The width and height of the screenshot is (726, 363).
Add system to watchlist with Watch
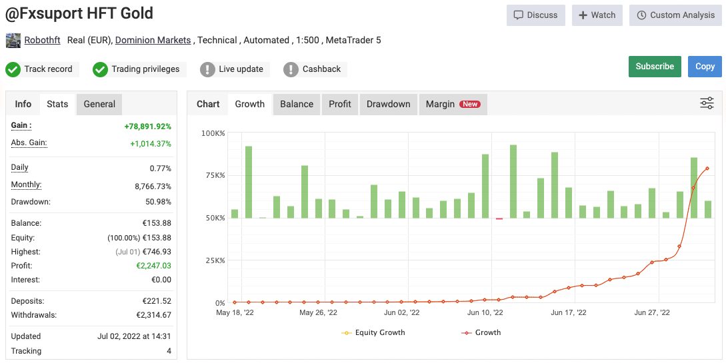pos(597,15)
